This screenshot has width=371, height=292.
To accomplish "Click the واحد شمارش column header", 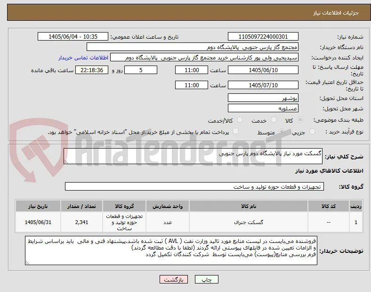I will 168,206.
